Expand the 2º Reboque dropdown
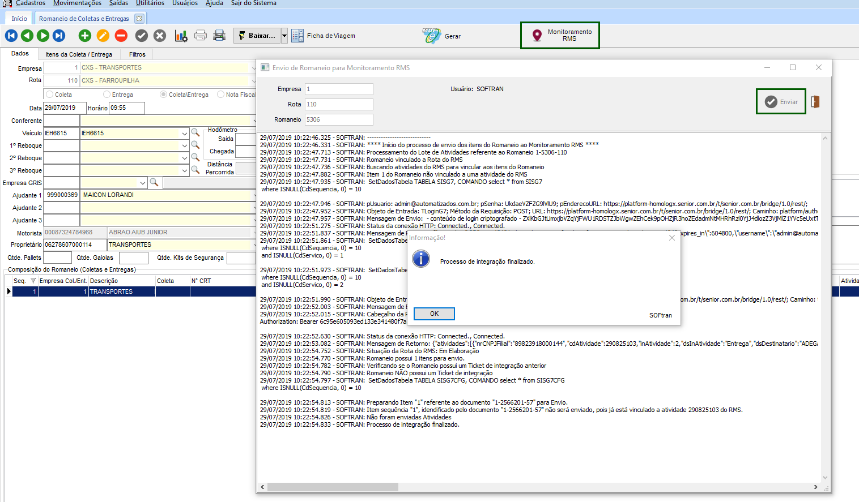 click(185, 158)
